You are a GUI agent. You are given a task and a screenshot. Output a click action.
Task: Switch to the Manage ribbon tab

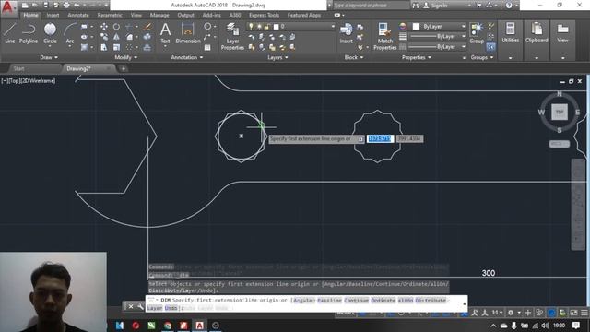pyautogui.click(x=159, y=15)
